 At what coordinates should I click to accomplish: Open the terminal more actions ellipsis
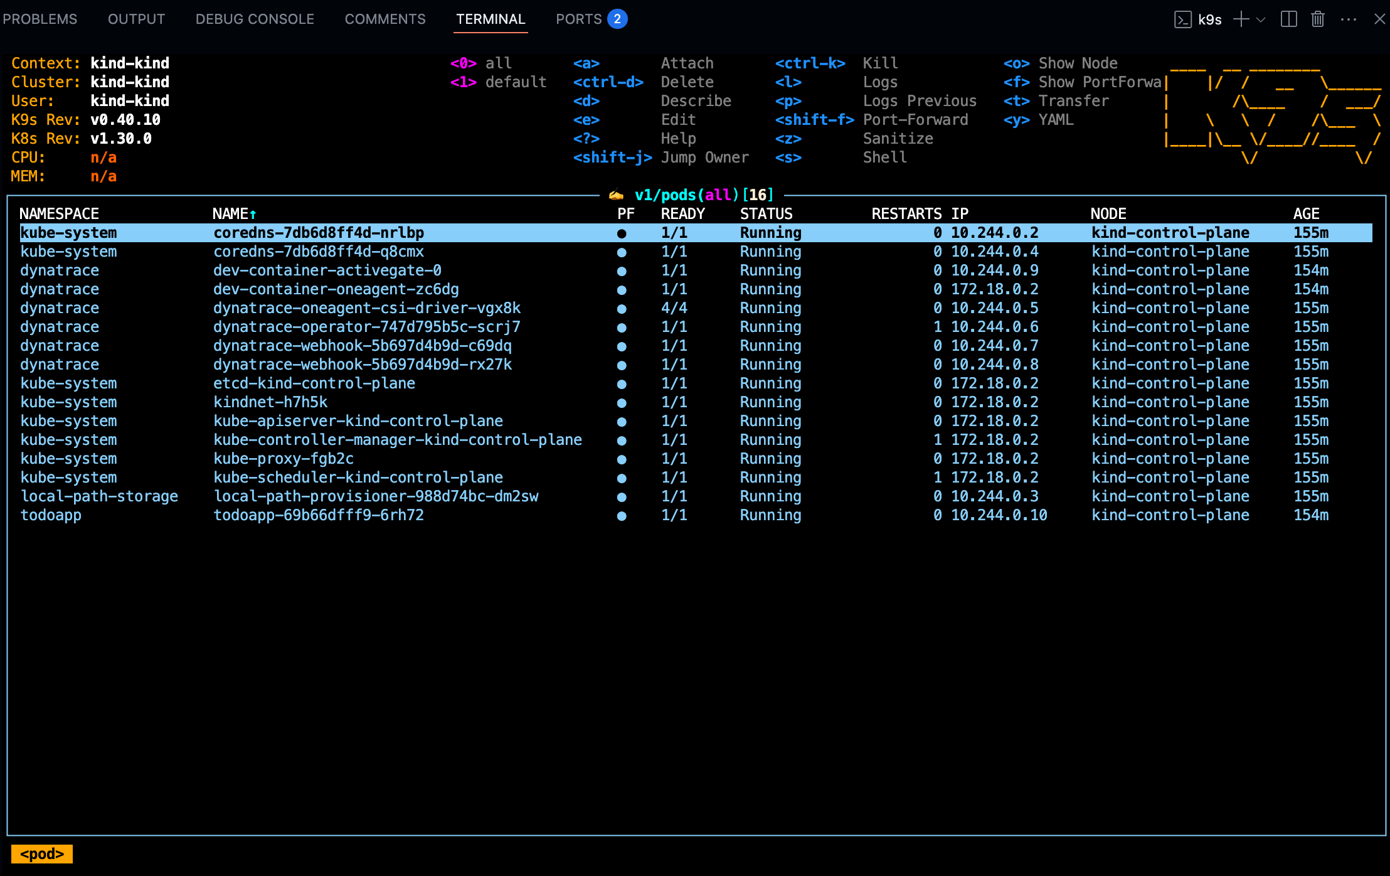(x=1348, y=19)
